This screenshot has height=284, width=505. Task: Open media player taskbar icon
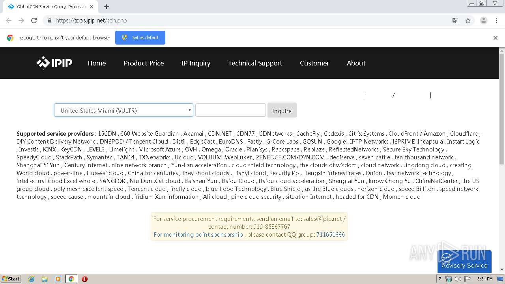pyautogui.click(x=58, y=279)
